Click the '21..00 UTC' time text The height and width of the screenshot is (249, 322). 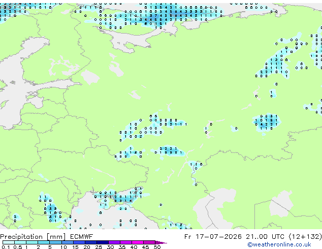pos(265,237)
